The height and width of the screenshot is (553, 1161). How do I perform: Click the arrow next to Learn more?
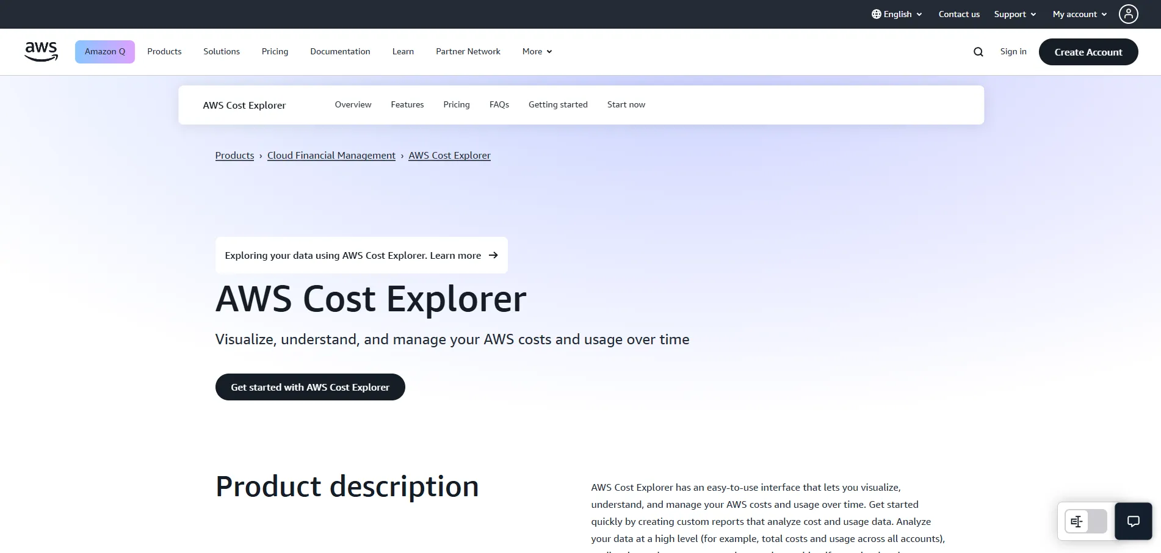tap(493, 255)
